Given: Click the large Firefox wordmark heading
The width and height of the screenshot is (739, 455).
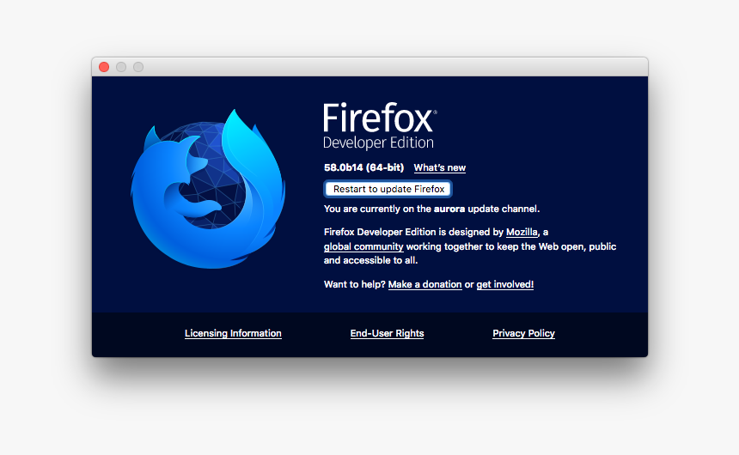Looking at the screenshot, I should pos(379,118).
